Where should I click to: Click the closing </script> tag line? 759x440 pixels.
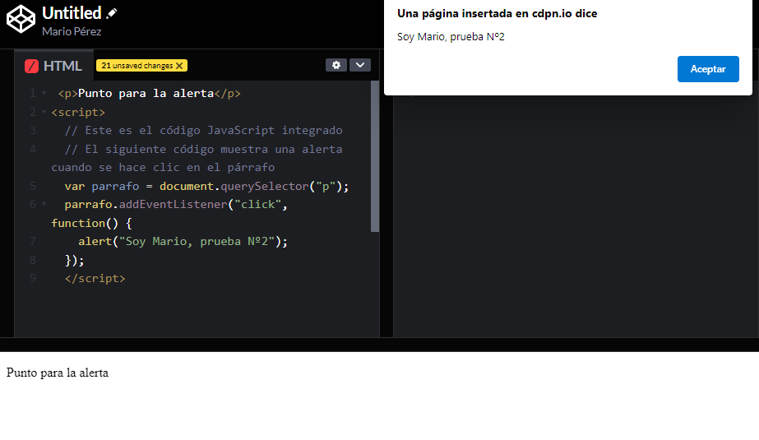coord(95,278)
